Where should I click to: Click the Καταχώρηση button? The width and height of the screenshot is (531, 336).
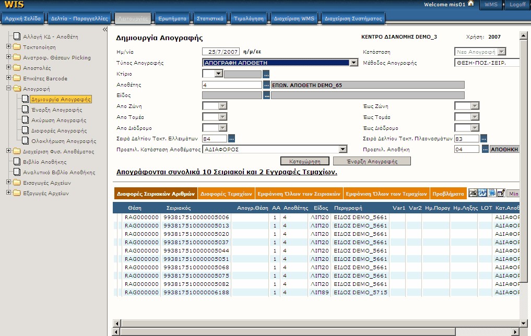305,161
